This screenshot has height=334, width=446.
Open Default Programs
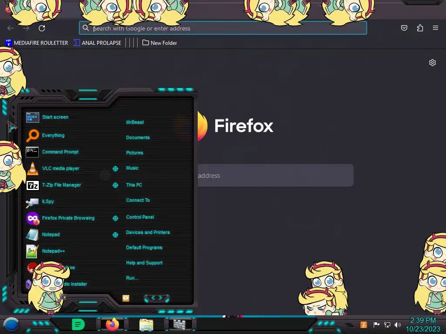pyautogui.click(x=144, y=247)
